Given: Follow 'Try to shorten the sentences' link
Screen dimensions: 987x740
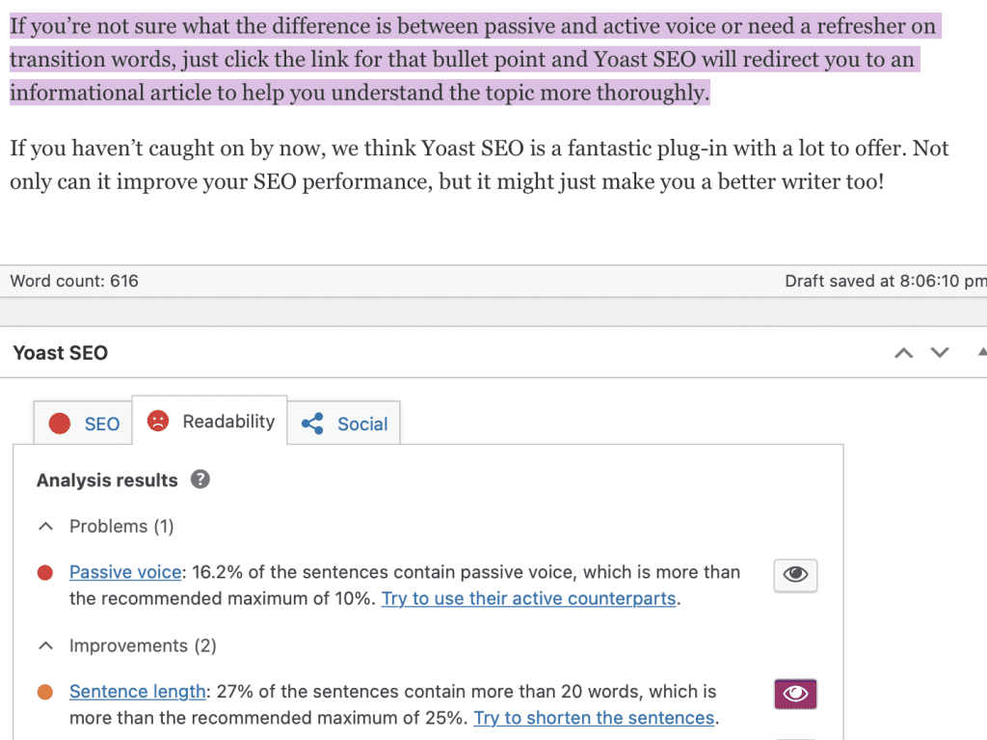Looking at the screenshot, I should [594, 718].
